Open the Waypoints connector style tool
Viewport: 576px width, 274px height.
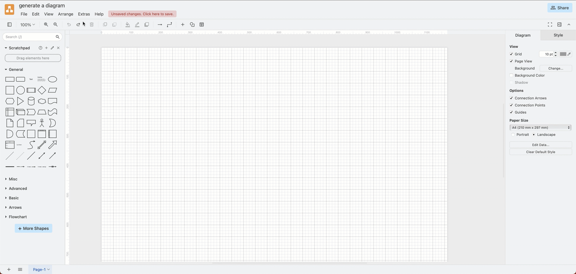169,25
